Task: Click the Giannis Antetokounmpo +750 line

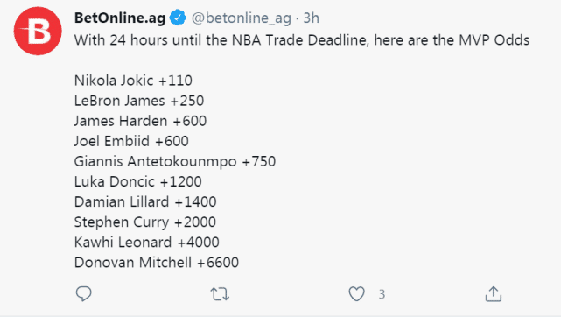Action: [175, 162]
